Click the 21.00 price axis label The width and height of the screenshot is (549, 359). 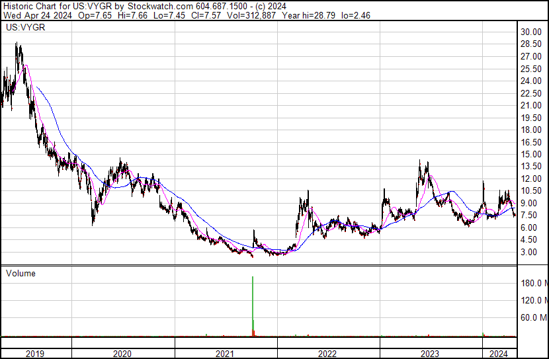click(531, 105)
